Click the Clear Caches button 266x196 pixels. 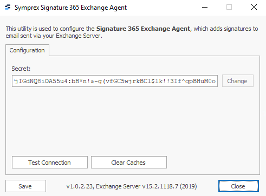pyautogui.click(x=129, y=163)
